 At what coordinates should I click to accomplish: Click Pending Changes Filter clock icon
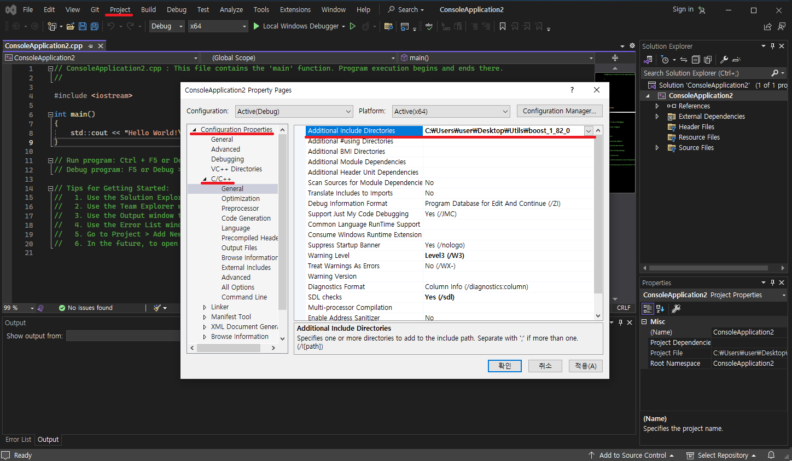pyautogui.click(x=665, y=60)
